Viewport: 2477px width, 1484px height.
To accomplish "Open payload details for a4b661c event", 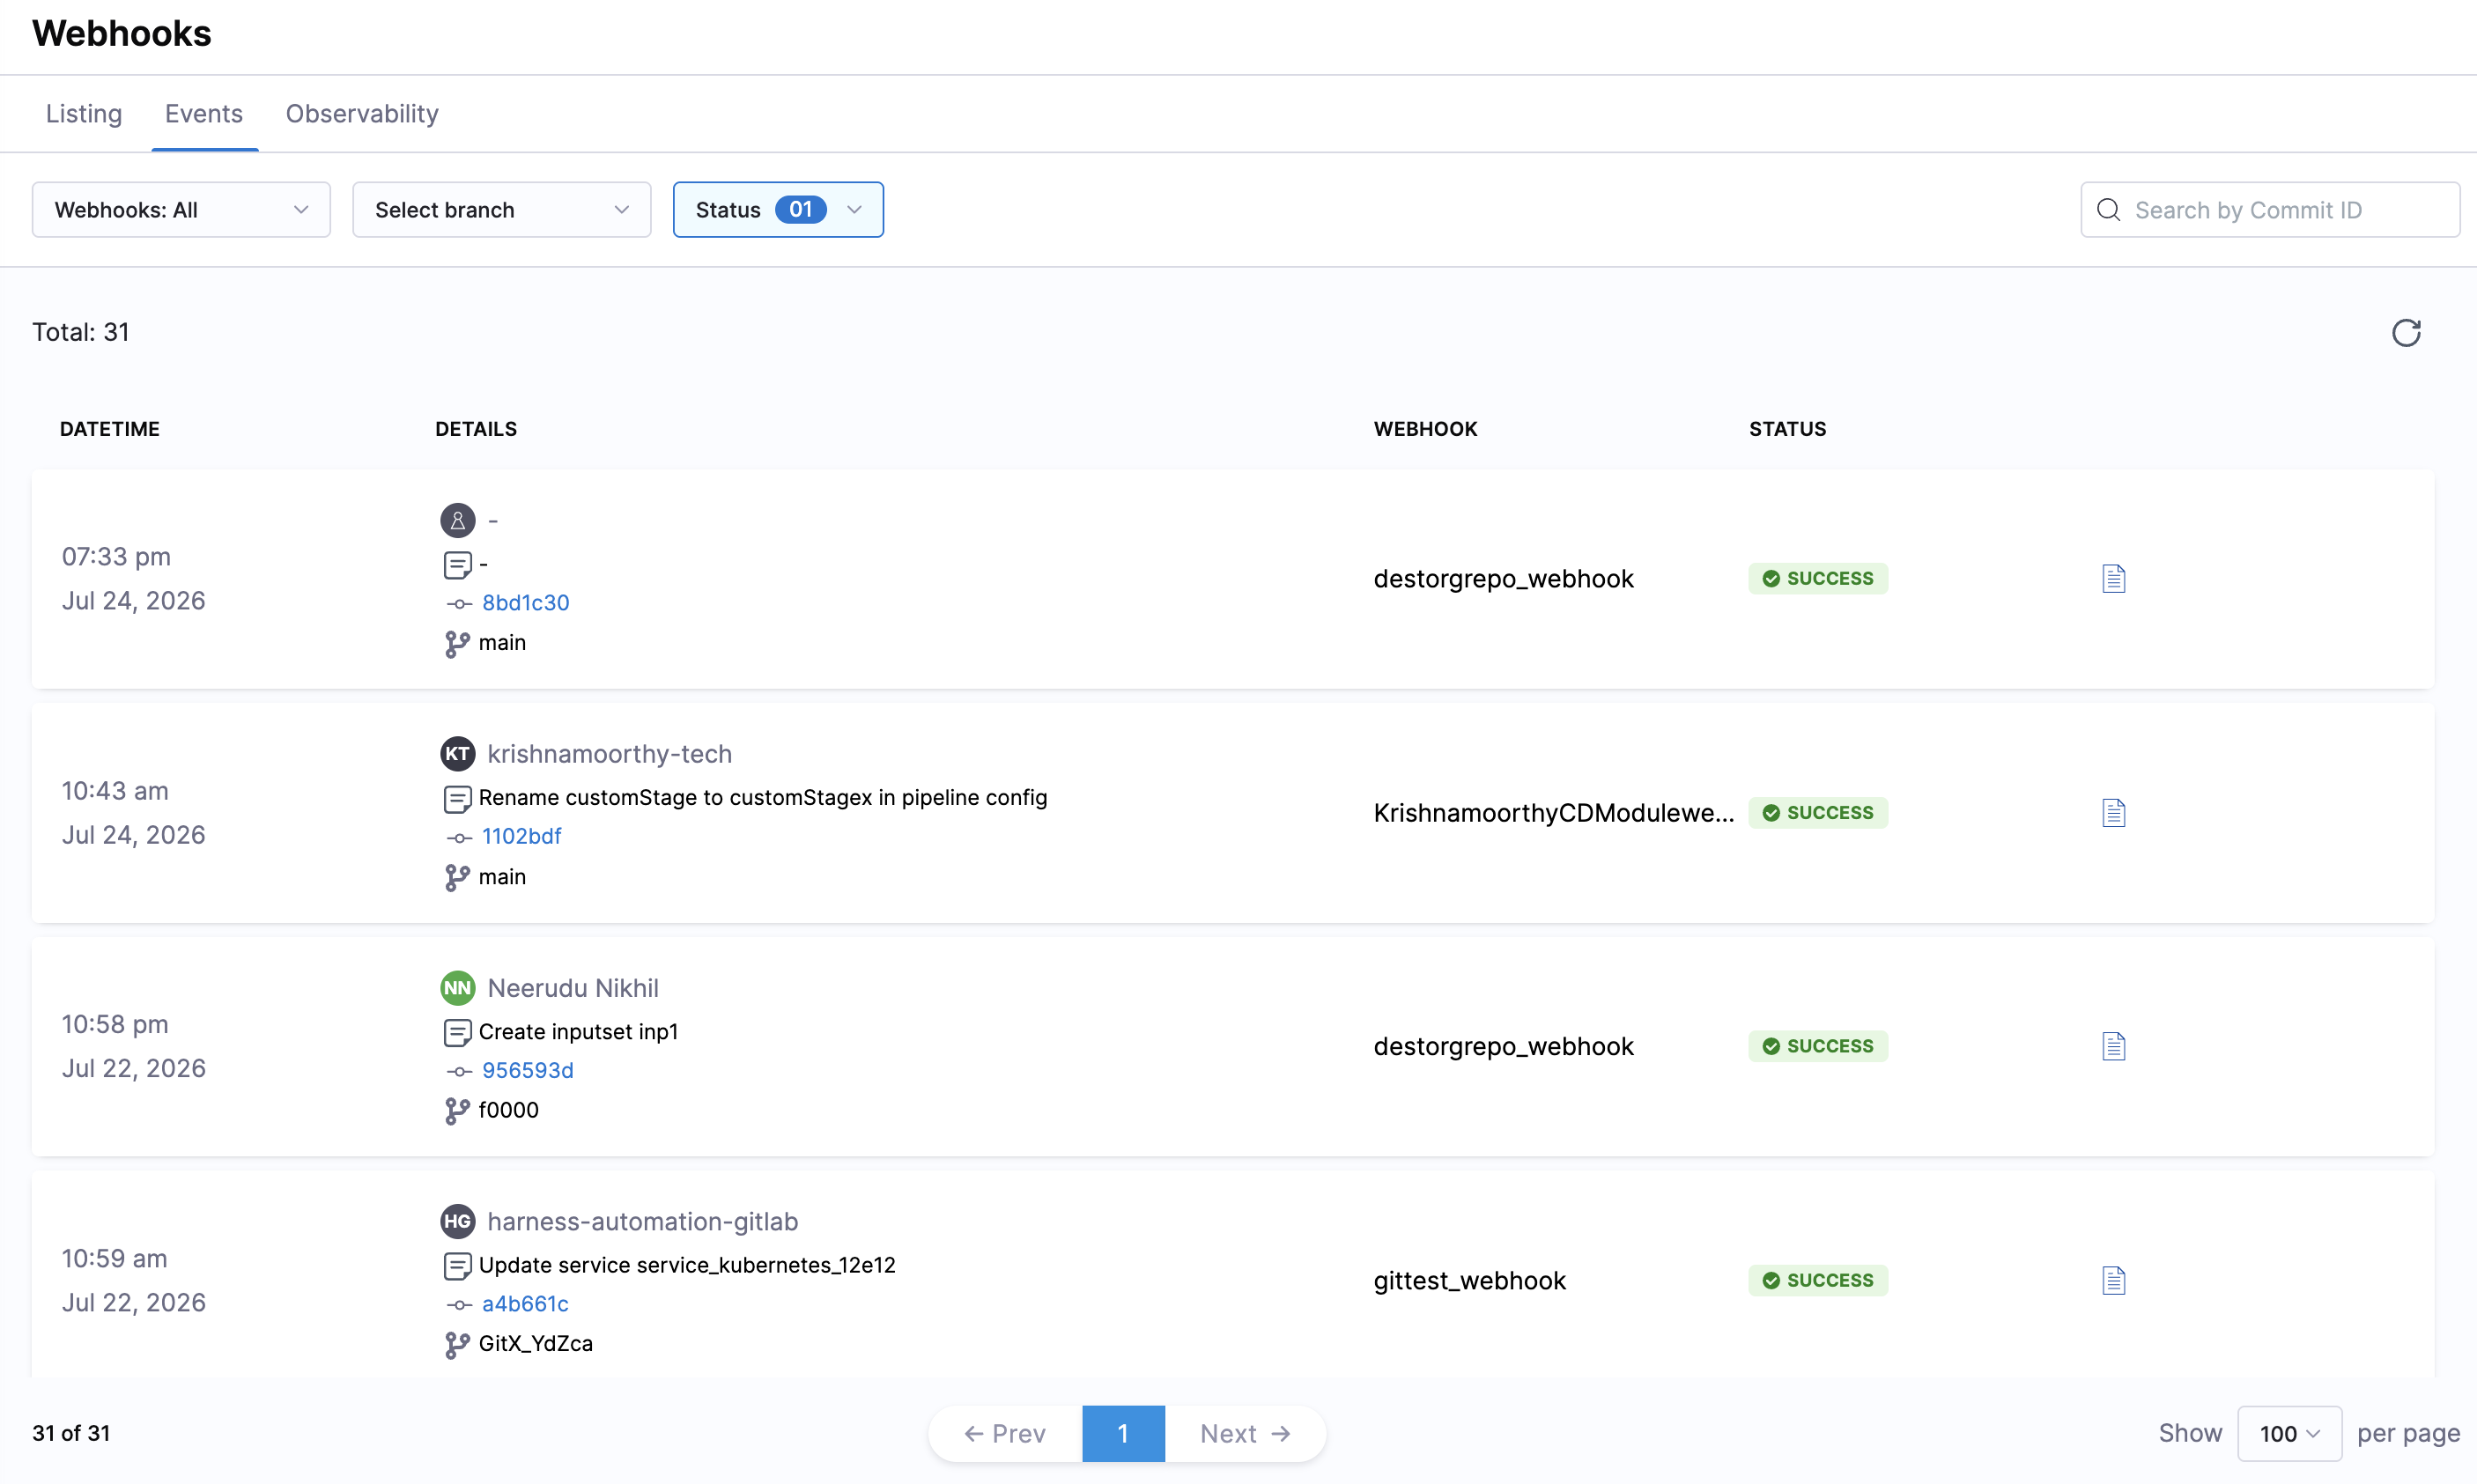I will click(x=2113, y=1280).
